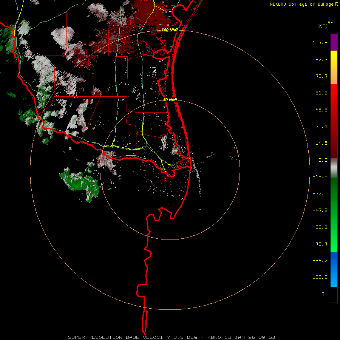
Task: Click the 61.2 legend value
Action: tap(321, 93)
